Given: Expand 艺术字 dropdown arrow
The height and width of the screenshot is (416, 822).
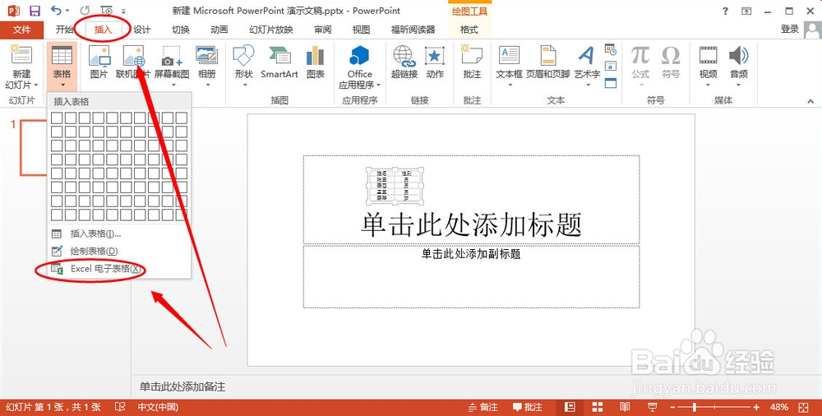Looking at the screenshot, I should (x=588, y=85).
